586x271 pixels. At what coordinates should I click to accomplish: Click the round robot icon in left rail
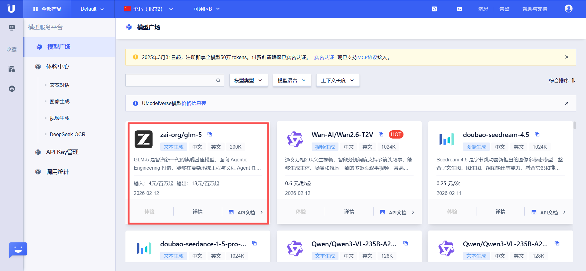click(12, 89)
